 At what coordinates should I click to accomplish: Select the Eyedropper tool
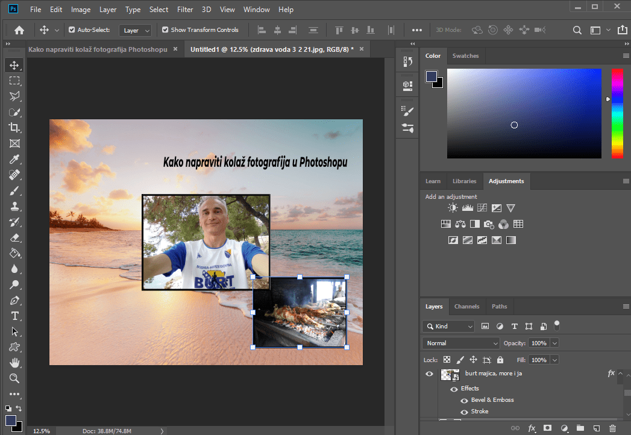(x=14, y=159)
